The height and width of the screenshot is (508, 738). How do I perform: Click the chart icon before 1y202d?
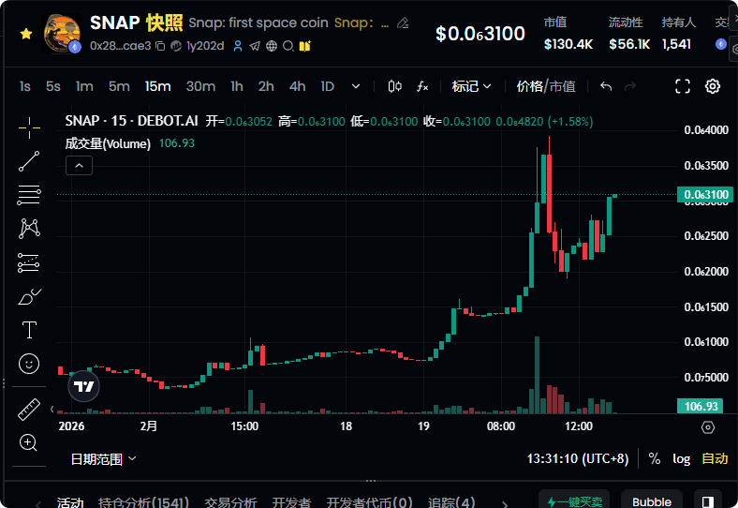coord(176,46)
